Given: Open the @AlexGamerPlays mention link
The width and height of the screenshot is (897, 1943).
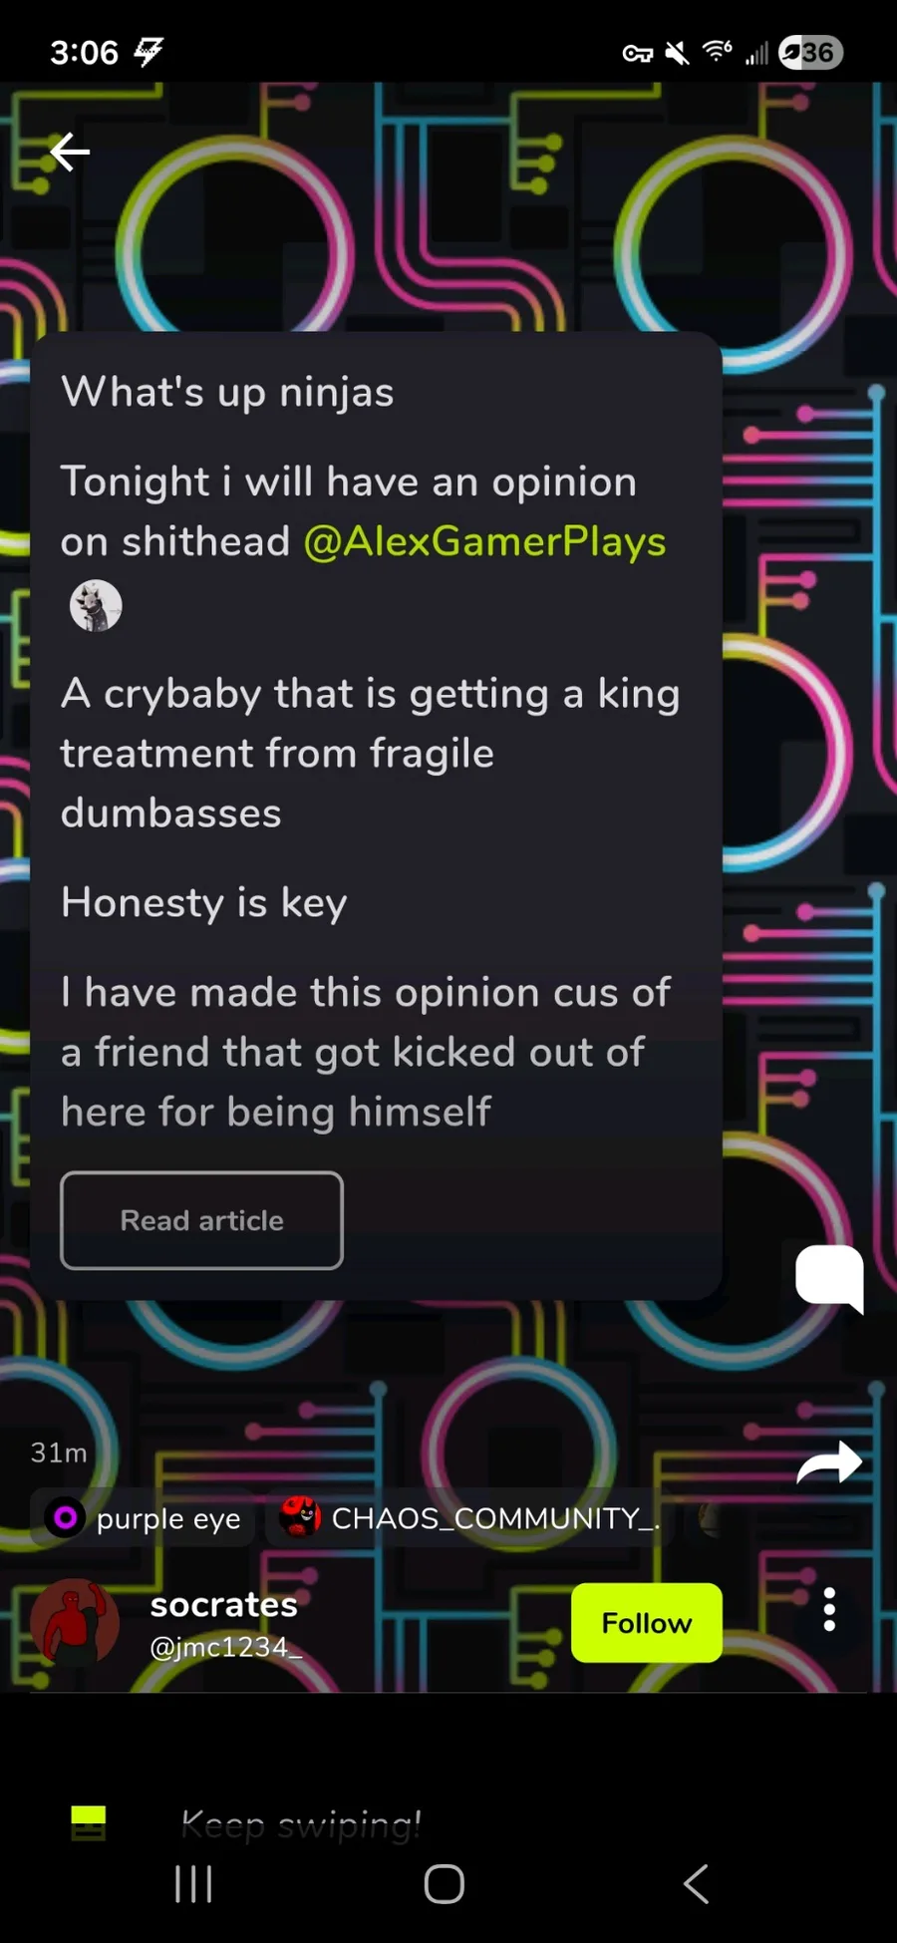Looking at the screenshot, I should [x=484, y=541].
